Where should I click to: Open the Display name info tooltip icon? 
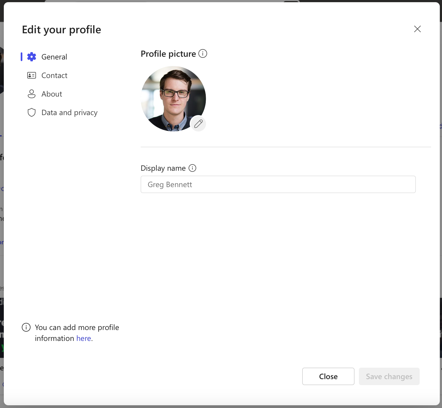point(192,168)
